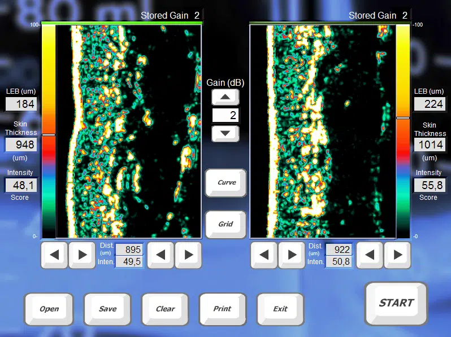Save the current scan

pyautogui.click(x=107, y=309)
